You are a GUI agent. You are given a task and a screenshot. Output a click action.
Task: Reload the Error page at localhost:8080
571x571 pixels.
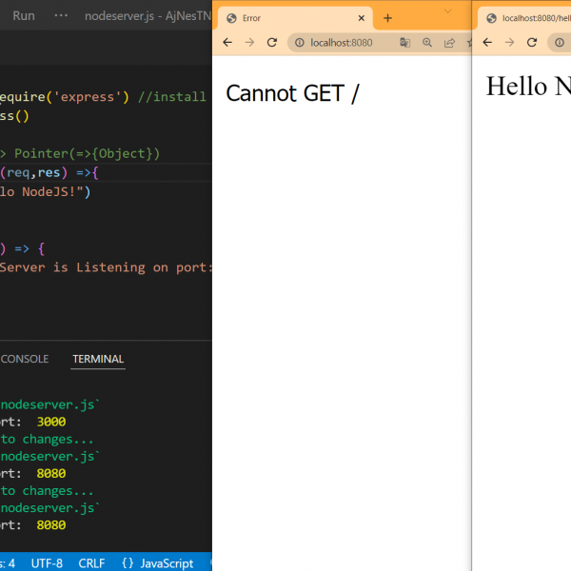(x=272, y=43)
